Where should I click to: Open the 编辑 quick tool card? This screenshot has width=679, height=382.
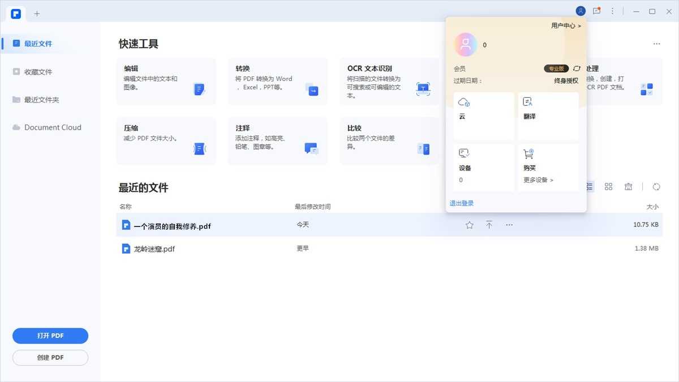[x=166, y=81]
